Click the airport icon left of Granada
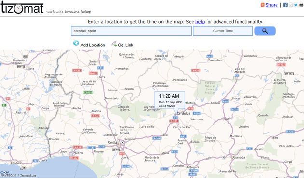 (224, 157)
